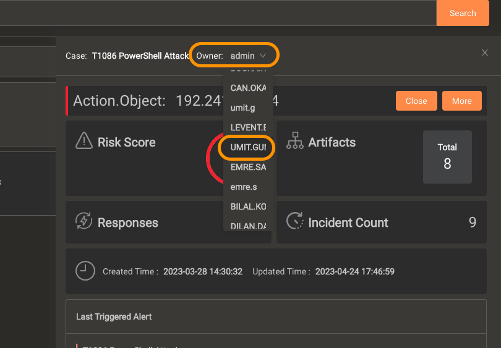
Task: Click the Artifacts label
Action: point(332,142)
